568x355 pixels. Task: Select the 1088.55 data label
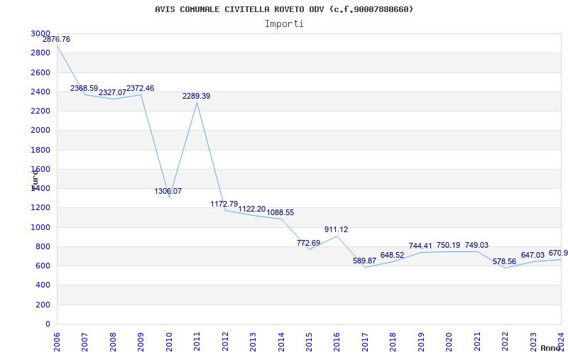tap(280, 212)
